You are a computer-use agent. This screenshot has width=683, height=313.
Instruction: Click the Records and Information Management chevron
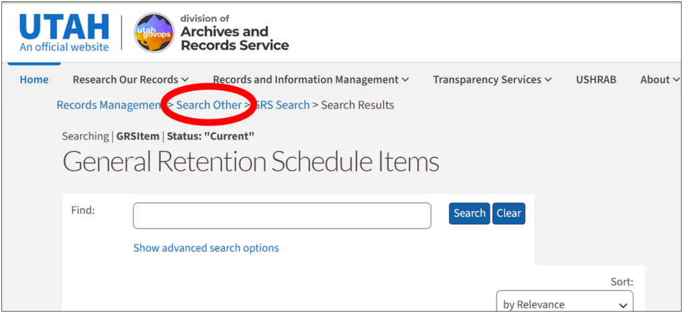click(406, 80)
